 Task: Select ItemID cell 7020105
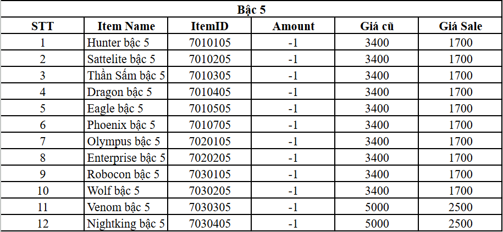[209, 141]
